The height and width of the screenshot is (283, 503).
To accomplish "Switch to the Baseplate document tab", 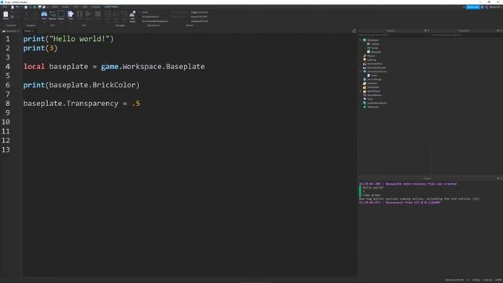I will click(10, 31).
